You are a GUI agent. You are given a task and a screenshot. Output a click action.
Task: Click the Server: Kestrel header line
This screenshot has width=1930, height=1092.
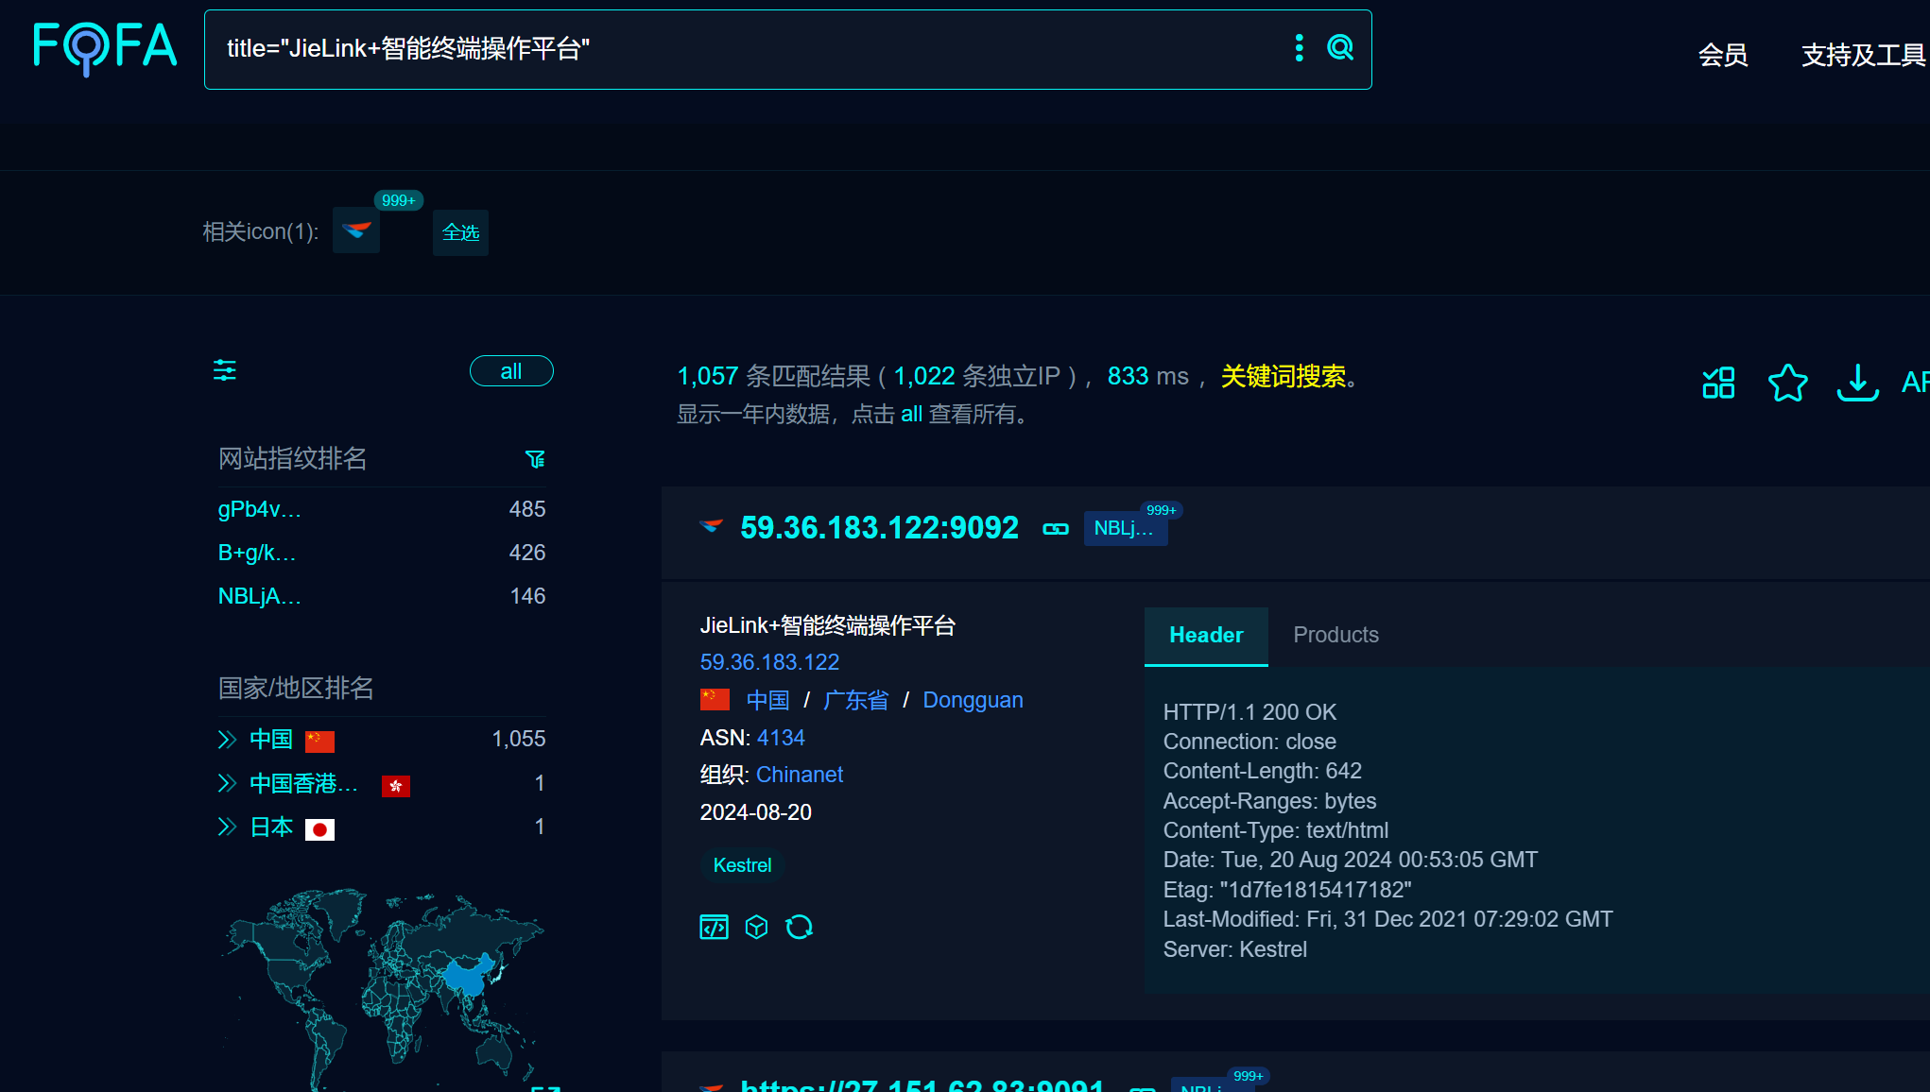(1234, 949)
